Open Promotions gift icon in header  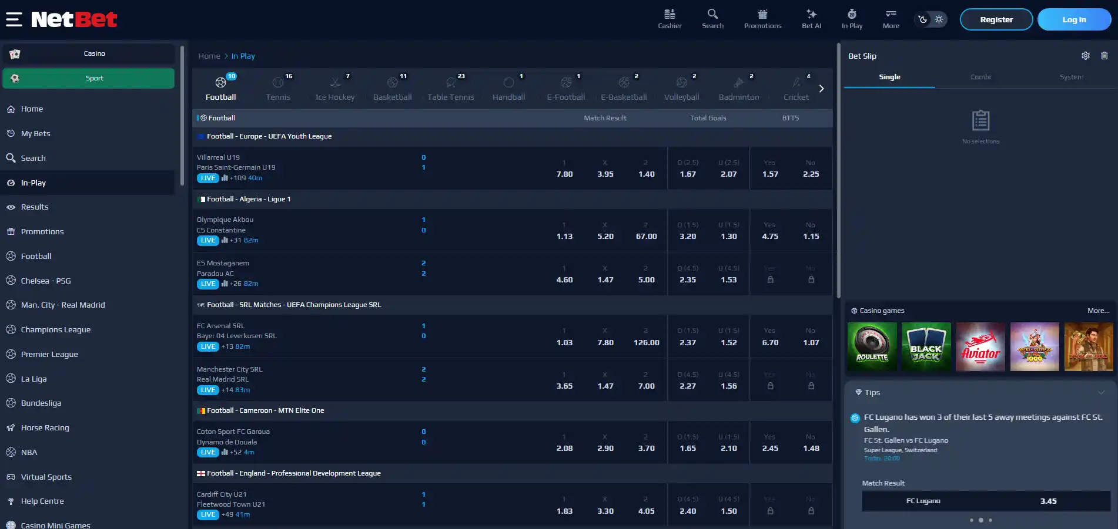click(x=762, y=14)
